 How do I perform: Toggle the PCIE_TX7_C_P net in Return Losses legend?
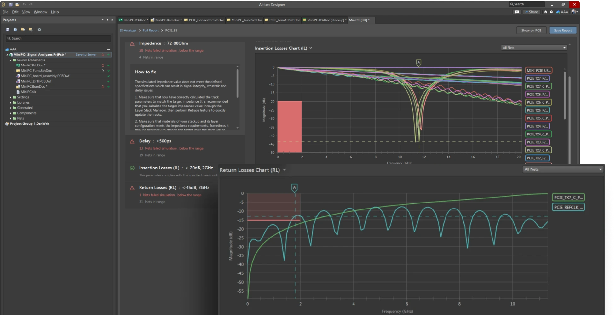(x=568, y=198)
